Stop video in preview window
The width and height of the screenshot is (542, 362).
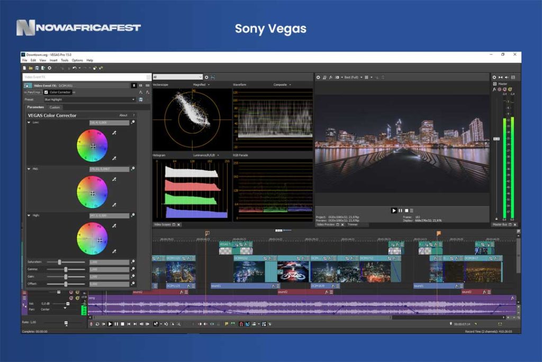pyautogui.click(x=406, y=210)
